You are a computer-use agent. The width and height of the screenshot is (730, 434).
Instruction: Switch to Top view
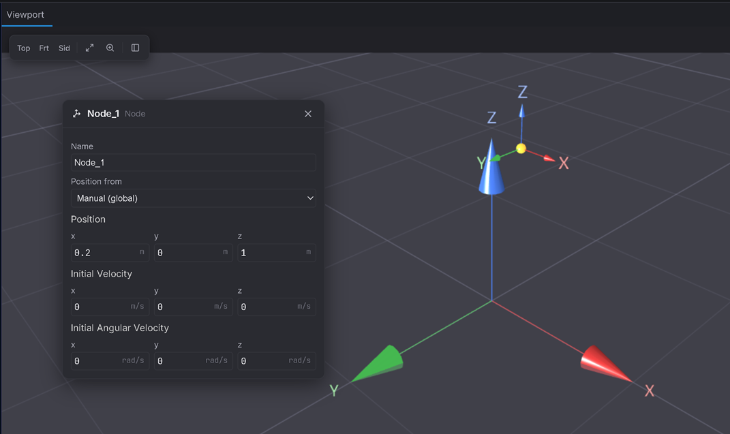23,48
